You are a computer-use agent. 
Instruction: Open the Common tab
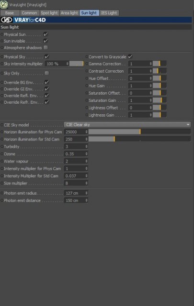click(x=29, y=13)
